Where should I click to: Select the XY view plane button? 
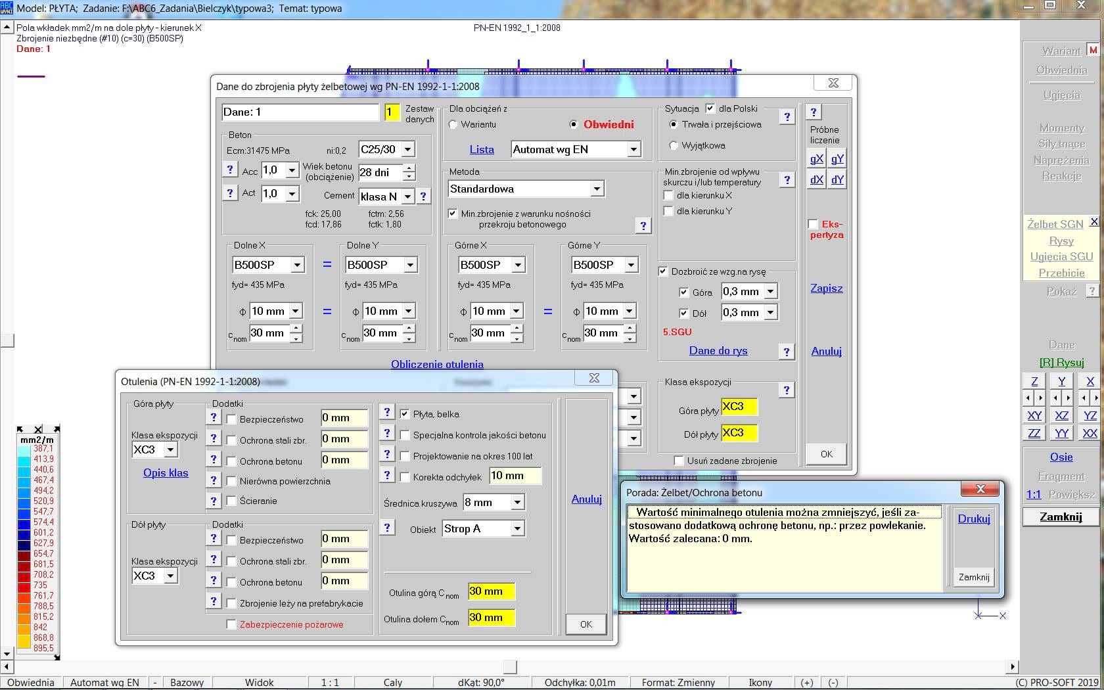pos(1034,415)
